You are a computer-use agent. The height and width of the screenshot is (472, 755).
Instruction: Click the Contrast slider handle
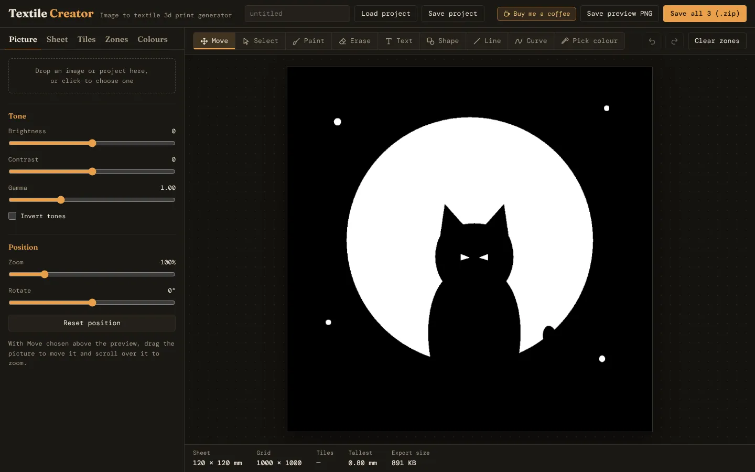[x=92, y=171]
